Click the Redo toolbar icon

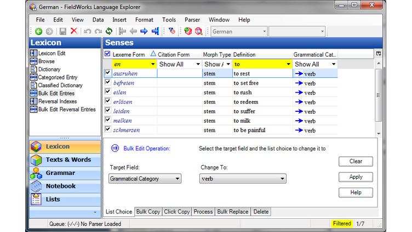click(x=98, y=32)
